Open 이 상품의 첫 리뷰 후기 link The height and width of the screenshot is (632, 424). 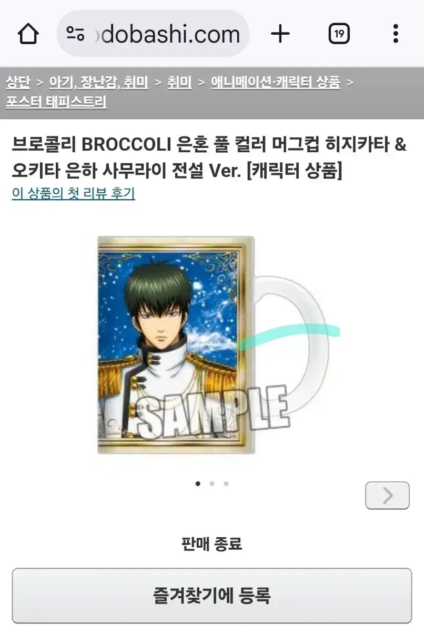point(74,193)
